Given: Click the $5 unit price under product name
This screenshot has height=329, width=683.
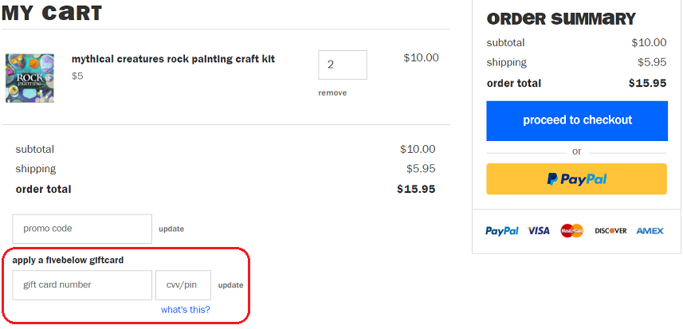Looking at the screenshot, I should pos(77,76).
